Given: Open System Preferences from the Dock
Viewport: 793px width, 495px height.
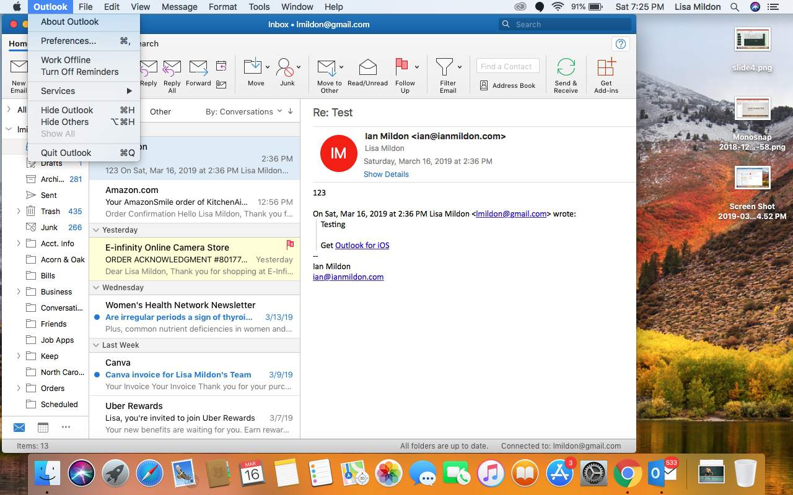Looking at the screenshot, I should point(593,473).
